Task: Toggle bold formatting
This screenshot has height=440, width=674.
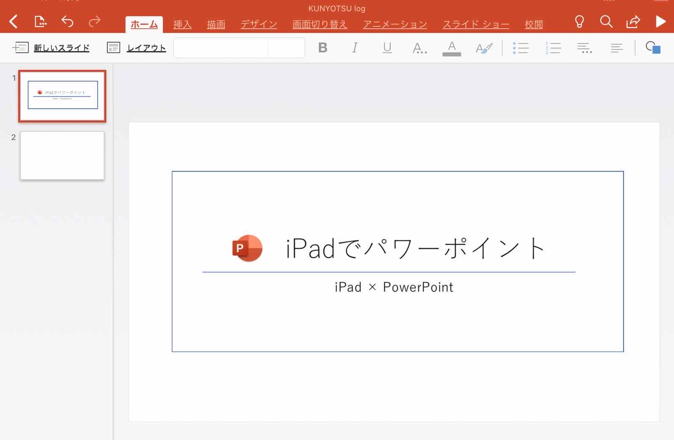Action: click(x=323, y=48)
